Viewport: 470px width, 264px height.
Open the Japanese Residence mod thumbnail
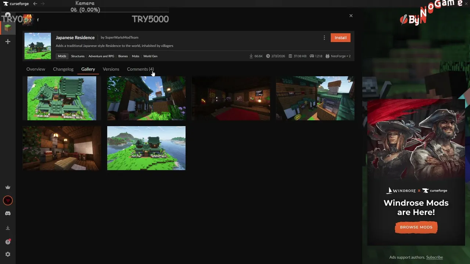pos(38,46)
